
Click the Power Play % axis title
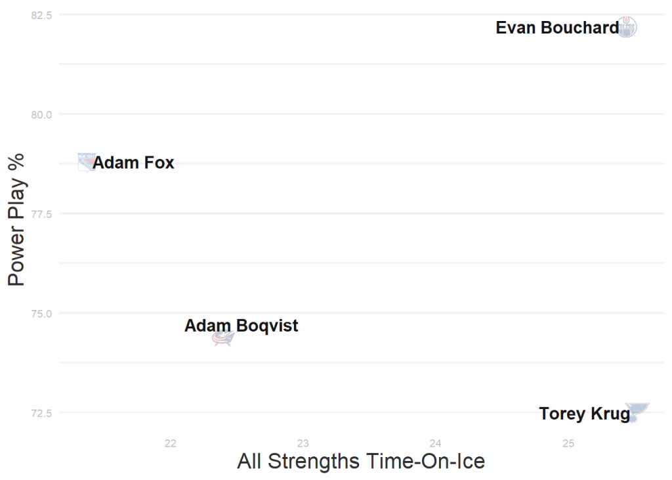[x=16, y=219]
